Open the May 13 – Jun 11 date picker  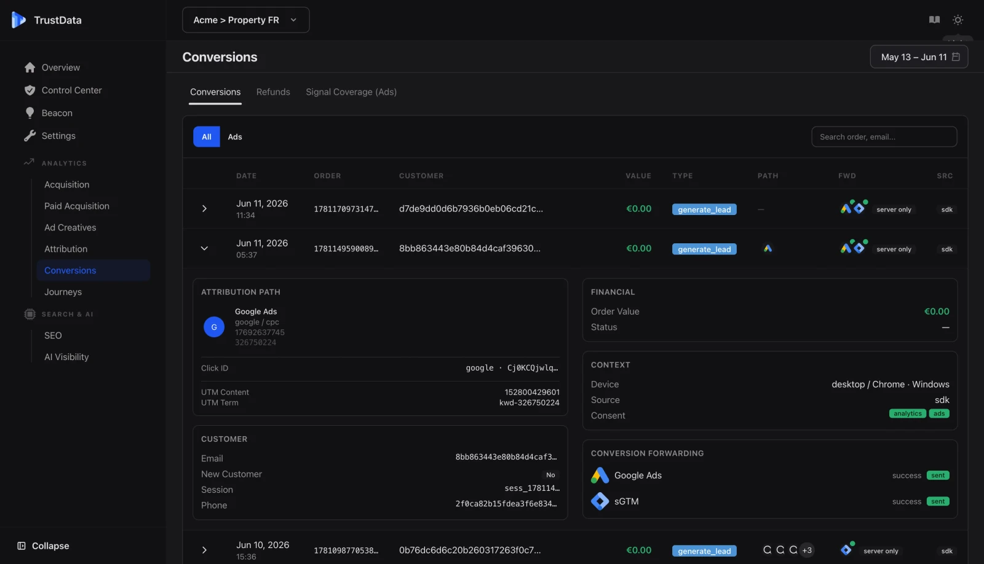click(919, 57)
